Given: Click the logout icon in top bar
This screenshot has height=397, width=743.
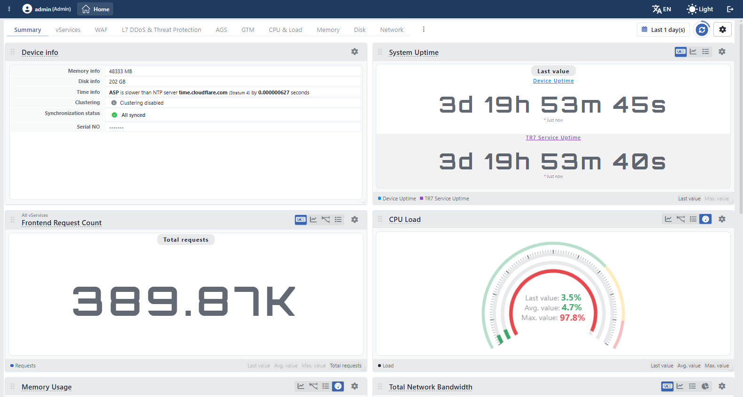Looking at the screenshot, I should point(730,9).
